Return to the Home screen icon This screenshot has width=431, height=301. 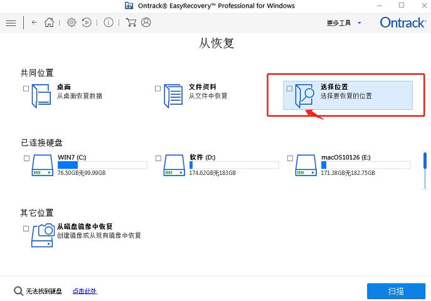pos(49,23)
